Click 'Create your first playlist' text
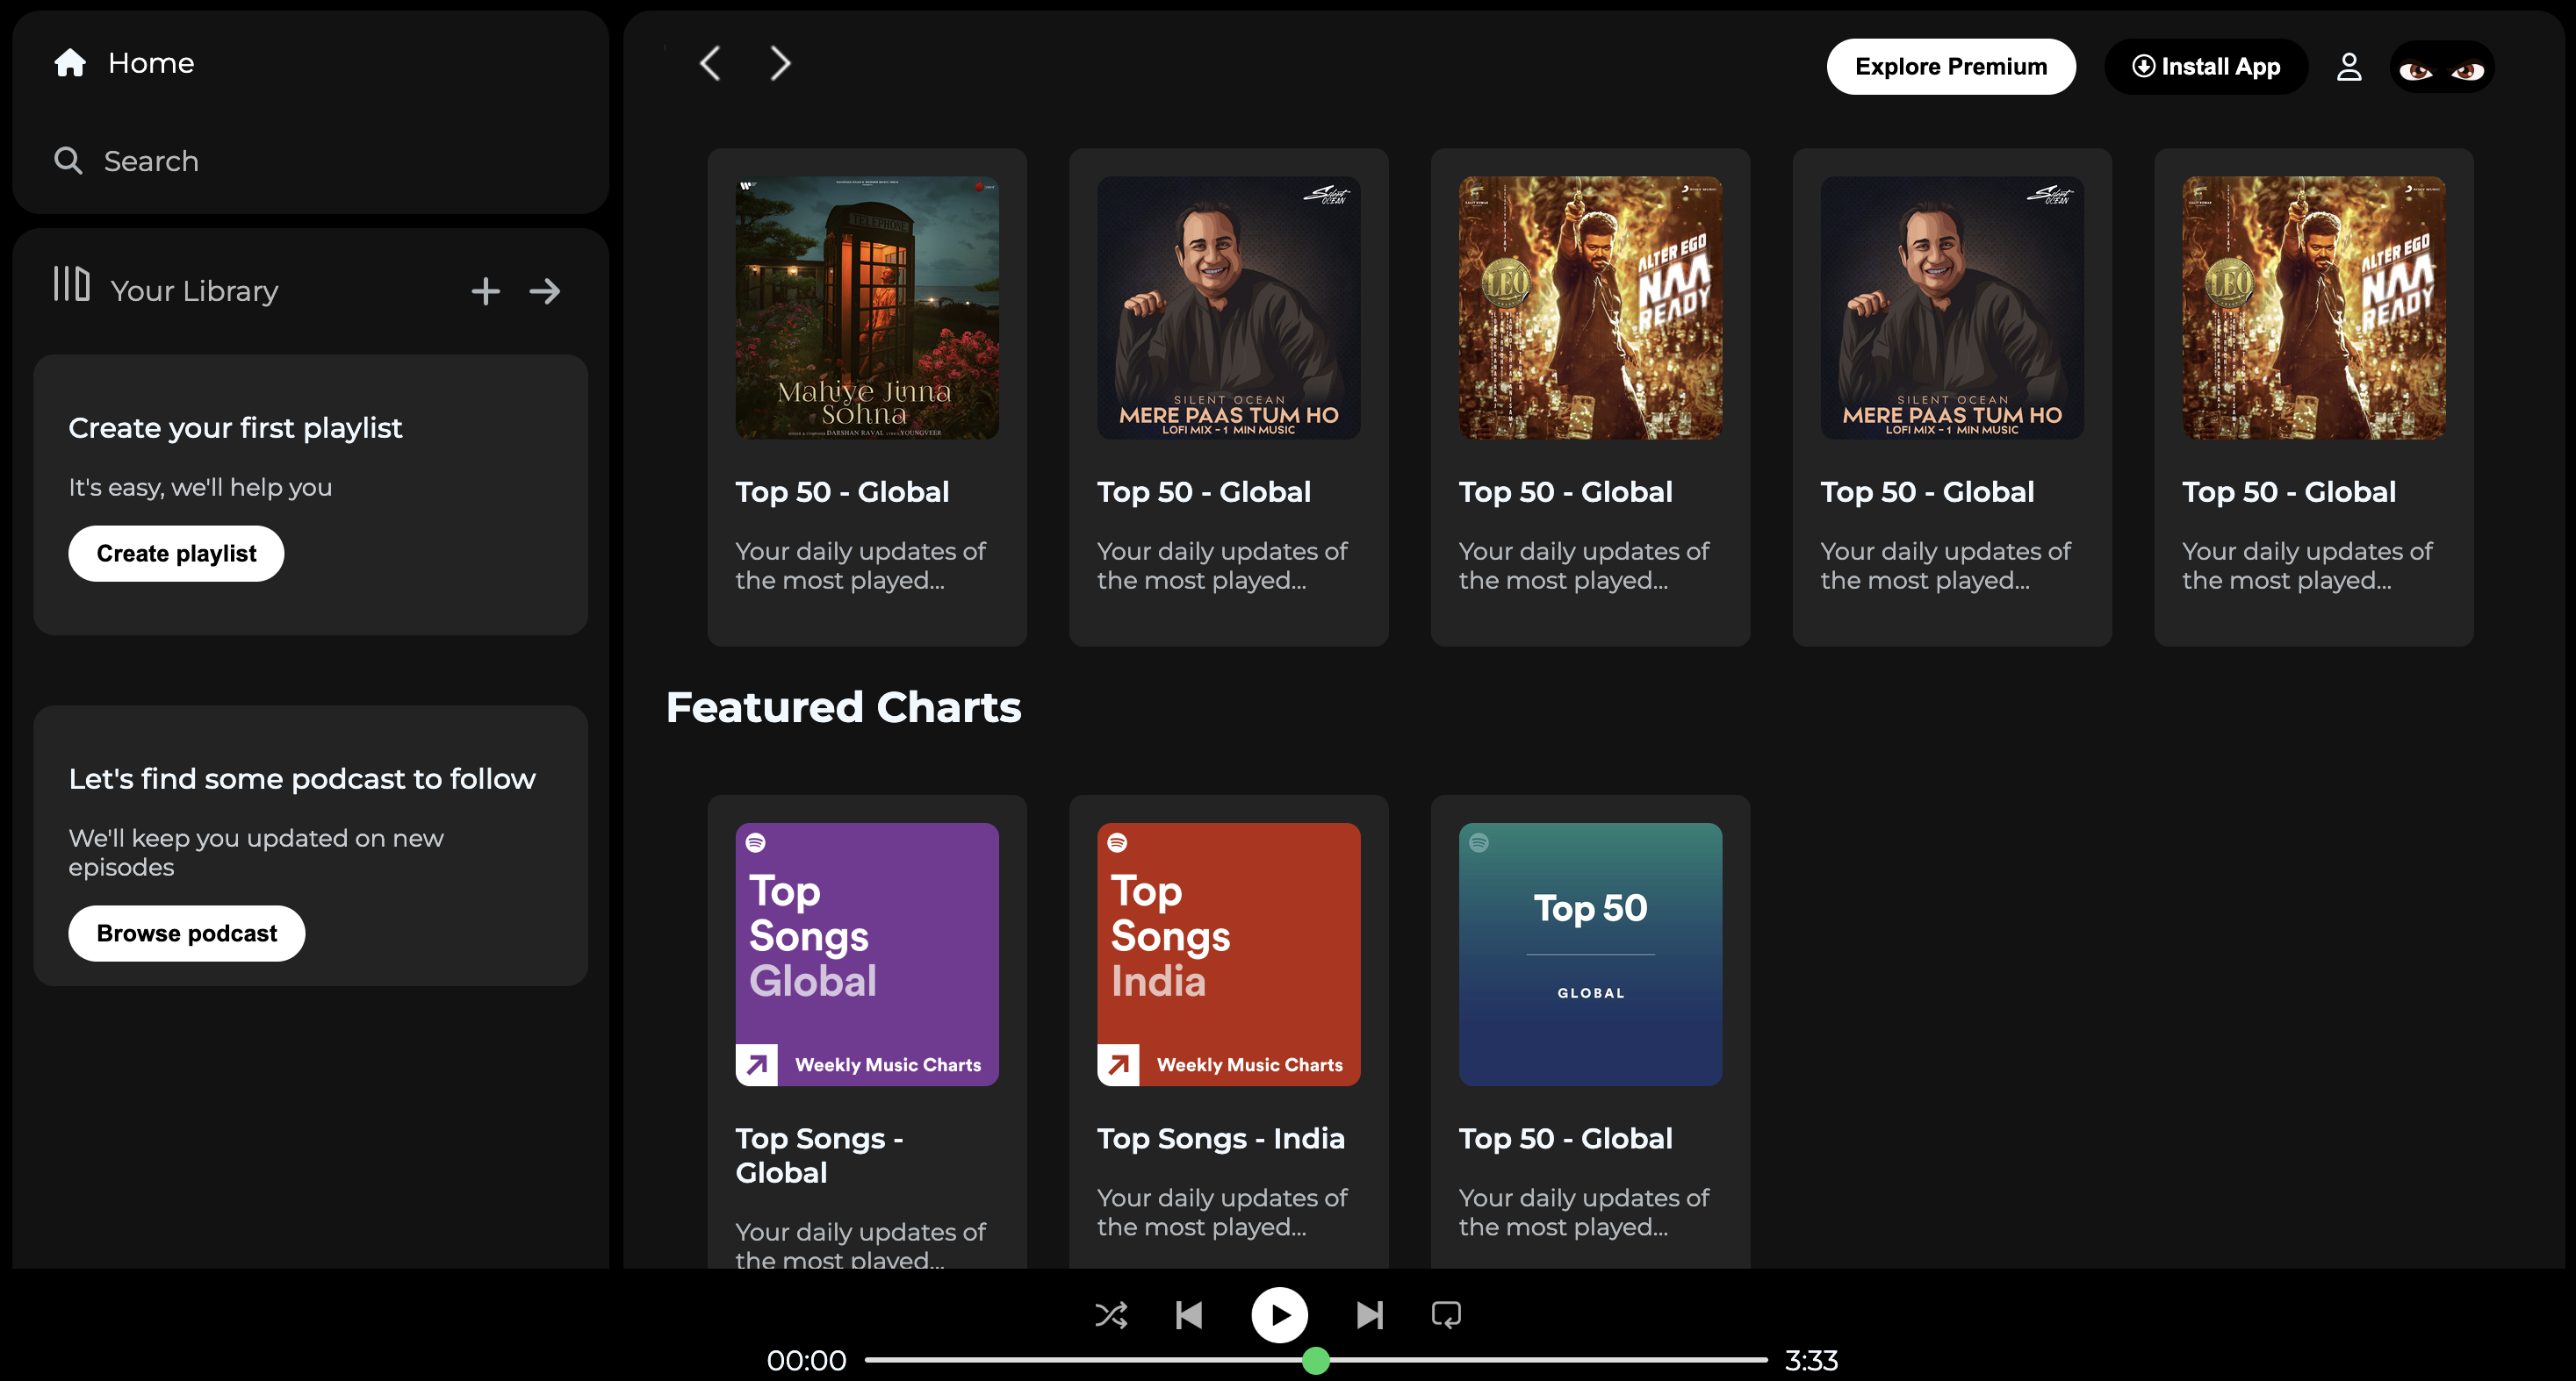 235,427
